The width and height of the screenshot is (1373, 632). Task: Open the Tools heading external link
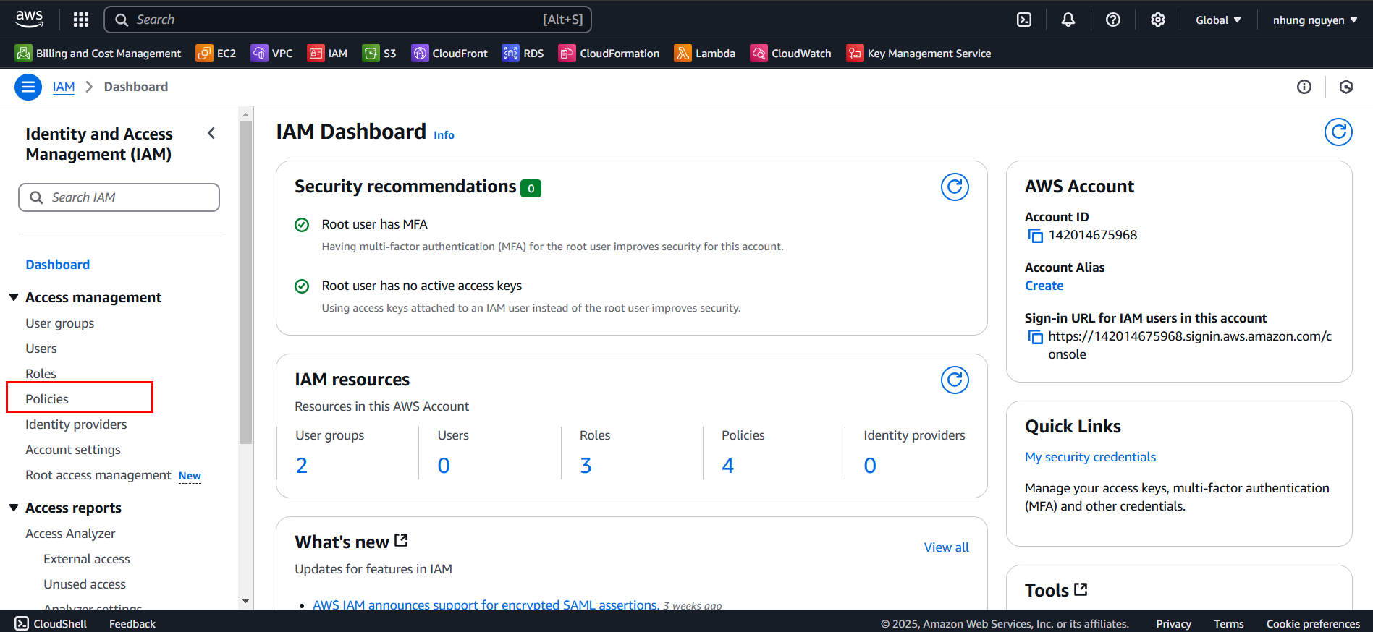[x=1056, y=590]
